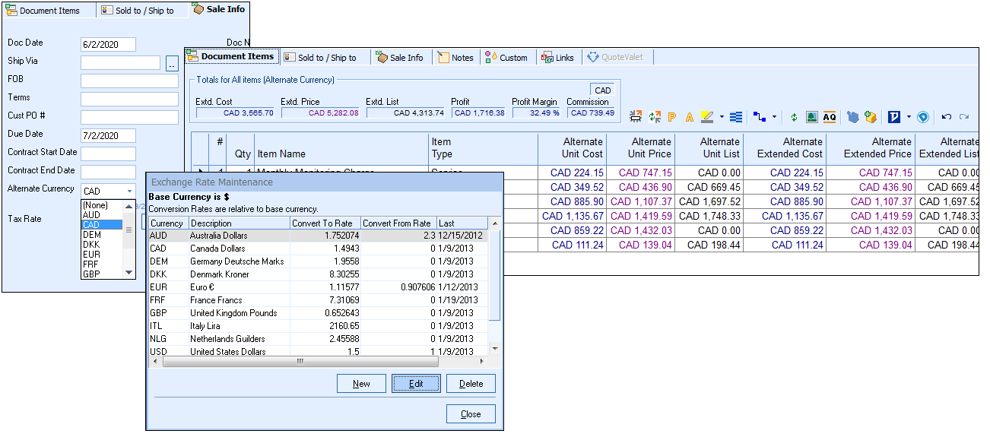Click the AQ toolbar icon
This screenshot has width=990, height=437.
pos(830,117)
